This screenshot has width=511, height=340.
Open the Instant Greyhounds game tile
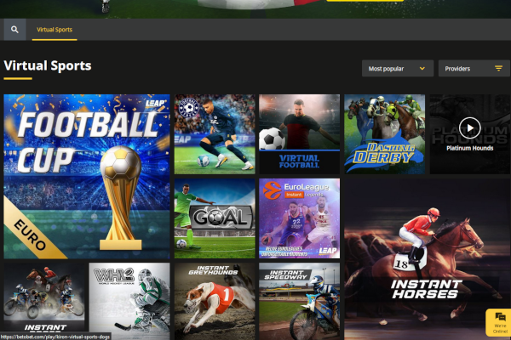tap(215, 301)
